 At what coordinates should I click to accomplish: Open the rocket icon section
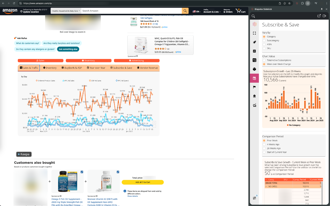tap(254, 42)
